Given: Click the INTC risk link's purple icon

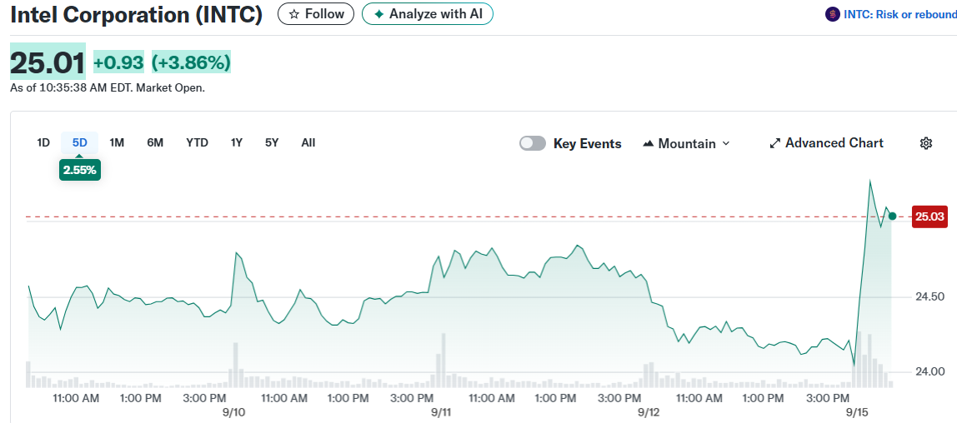Looking at the screenshot, I should coord(832,15).
